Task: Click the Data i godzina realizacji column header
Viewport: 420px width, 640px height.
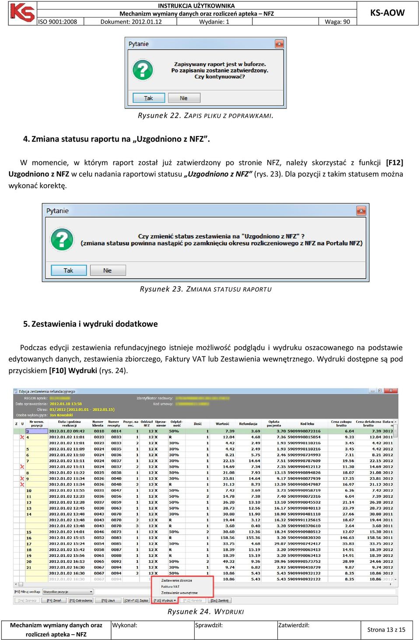Action: click(x=70, y=423)
